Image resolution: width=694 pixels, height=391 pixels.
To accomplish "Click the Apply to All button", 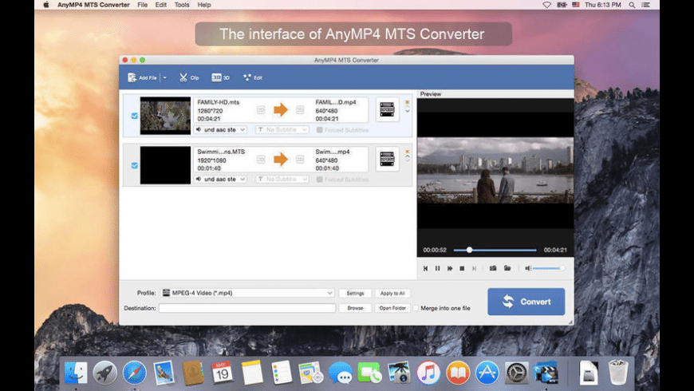I will pos(392,293).
